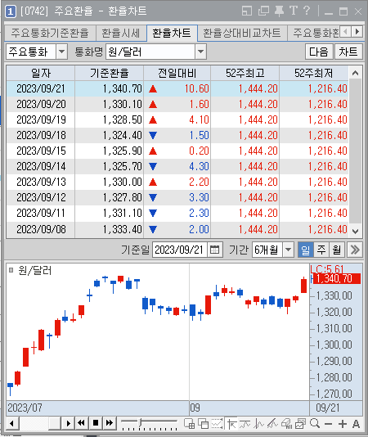Switch to 환율상대비교차트 tab
This screenshot has width=368, height=437.
pos(242,34)
